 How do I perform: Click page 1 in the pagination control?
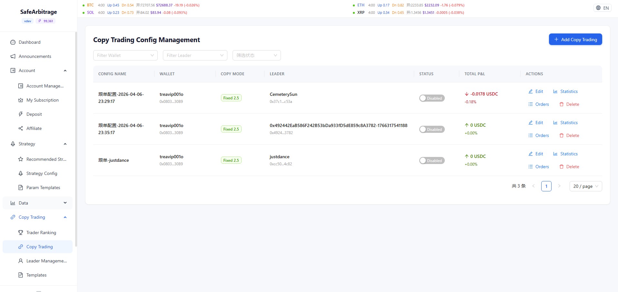coord(546,186)
